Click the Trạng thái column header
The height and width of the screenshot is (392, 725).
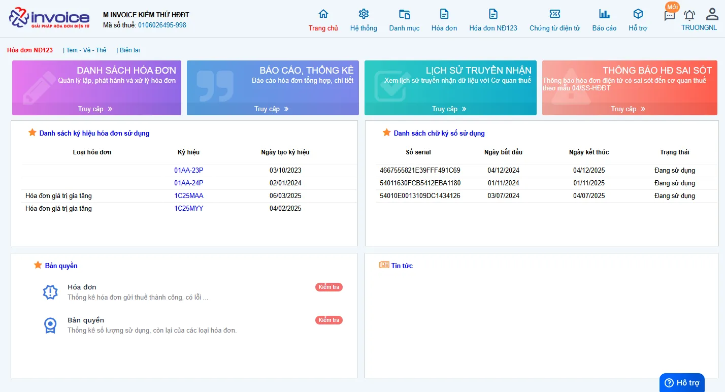(675, 152)
